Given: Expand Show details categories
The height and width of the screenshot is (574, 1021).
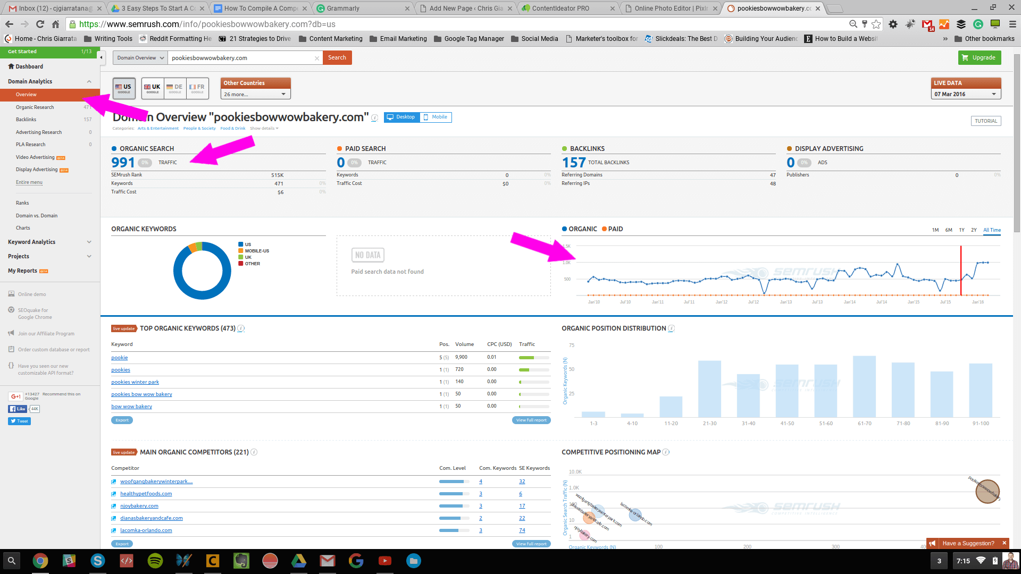Looking at the screenshot, I should pyautogui.click(x=264, y=128).
